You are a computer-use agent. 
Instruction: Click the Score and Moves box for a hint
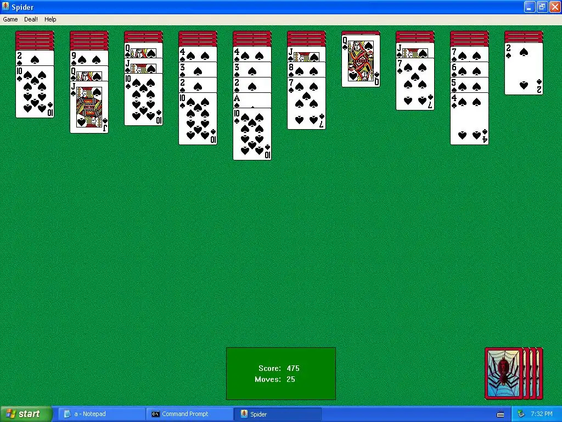[x=280, y=373]
